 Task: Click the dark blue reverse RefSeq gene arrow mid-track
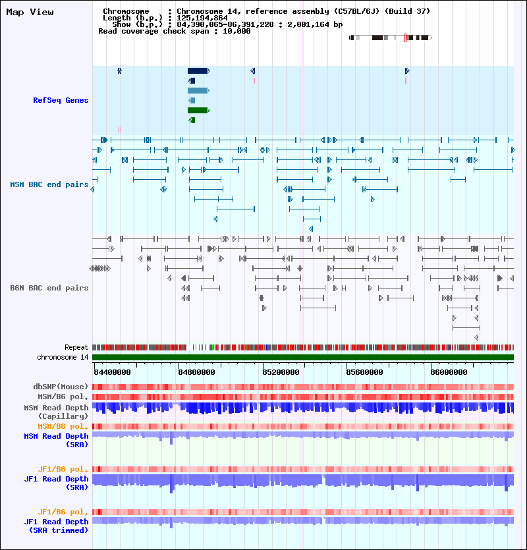pyautogui.click(x=252, y=71)
